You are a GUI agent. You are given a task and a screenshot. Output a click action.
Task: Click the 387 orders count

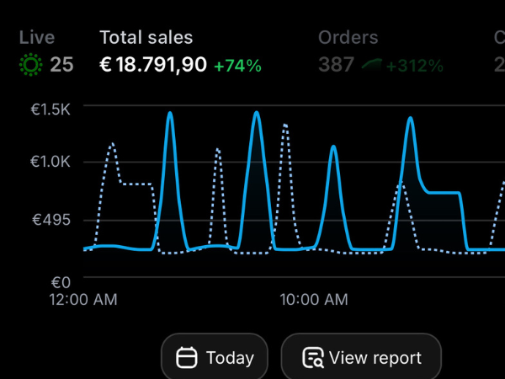tap(336, 65)
